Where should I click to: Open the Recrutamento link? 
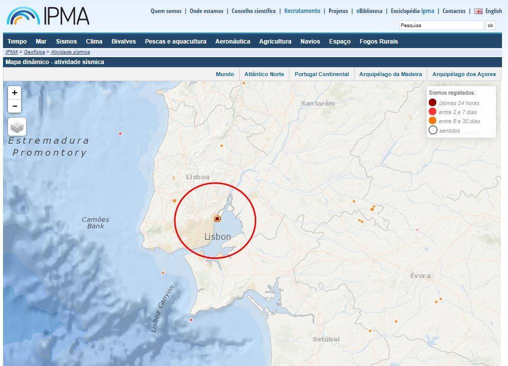point(302,11)
